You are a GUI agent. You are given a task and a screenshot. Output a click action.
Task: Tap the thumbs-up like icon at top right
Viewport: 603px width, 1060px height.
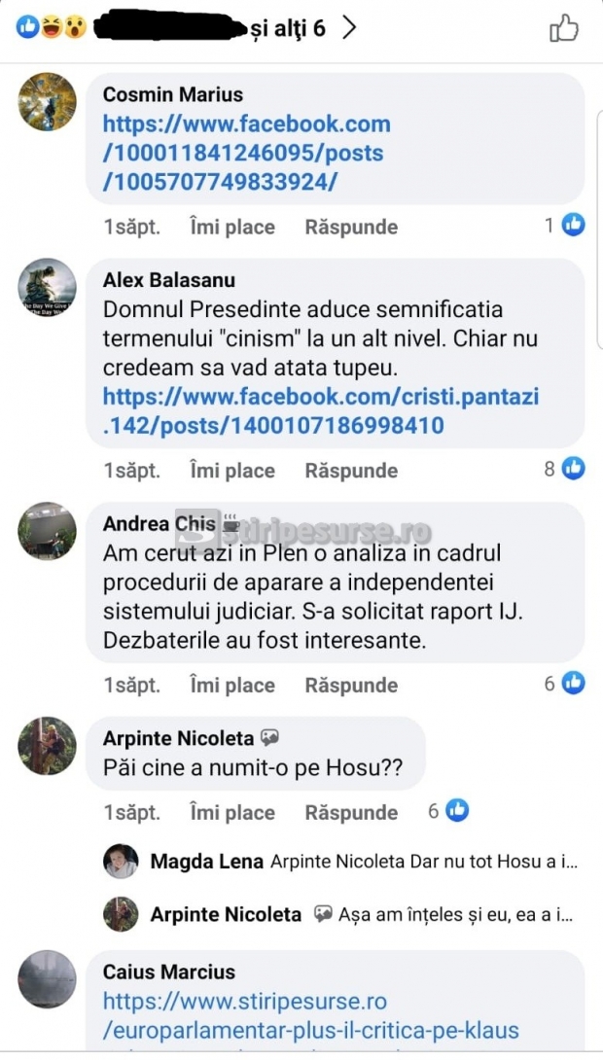tap(564, 28)
